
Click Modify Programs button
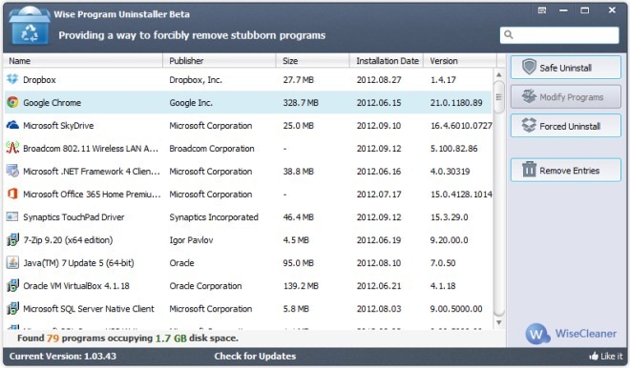point(566,96)
